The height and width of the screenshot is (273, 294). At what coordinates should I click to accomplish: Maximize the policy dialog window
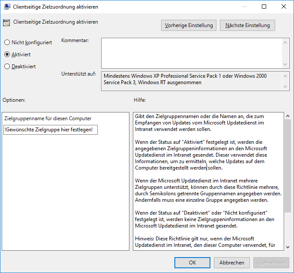(x=264, y=7)
